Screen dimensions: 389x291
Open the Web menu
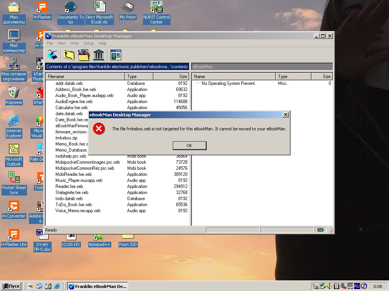pos(74,43)
